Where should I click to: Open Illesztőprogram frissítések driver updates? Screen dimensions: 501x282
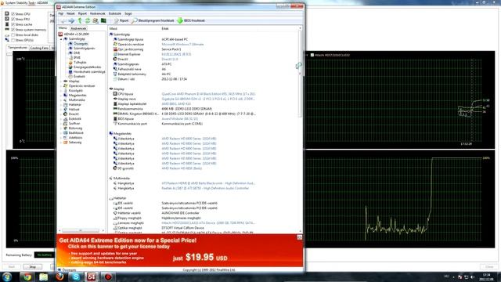(153, 21)
